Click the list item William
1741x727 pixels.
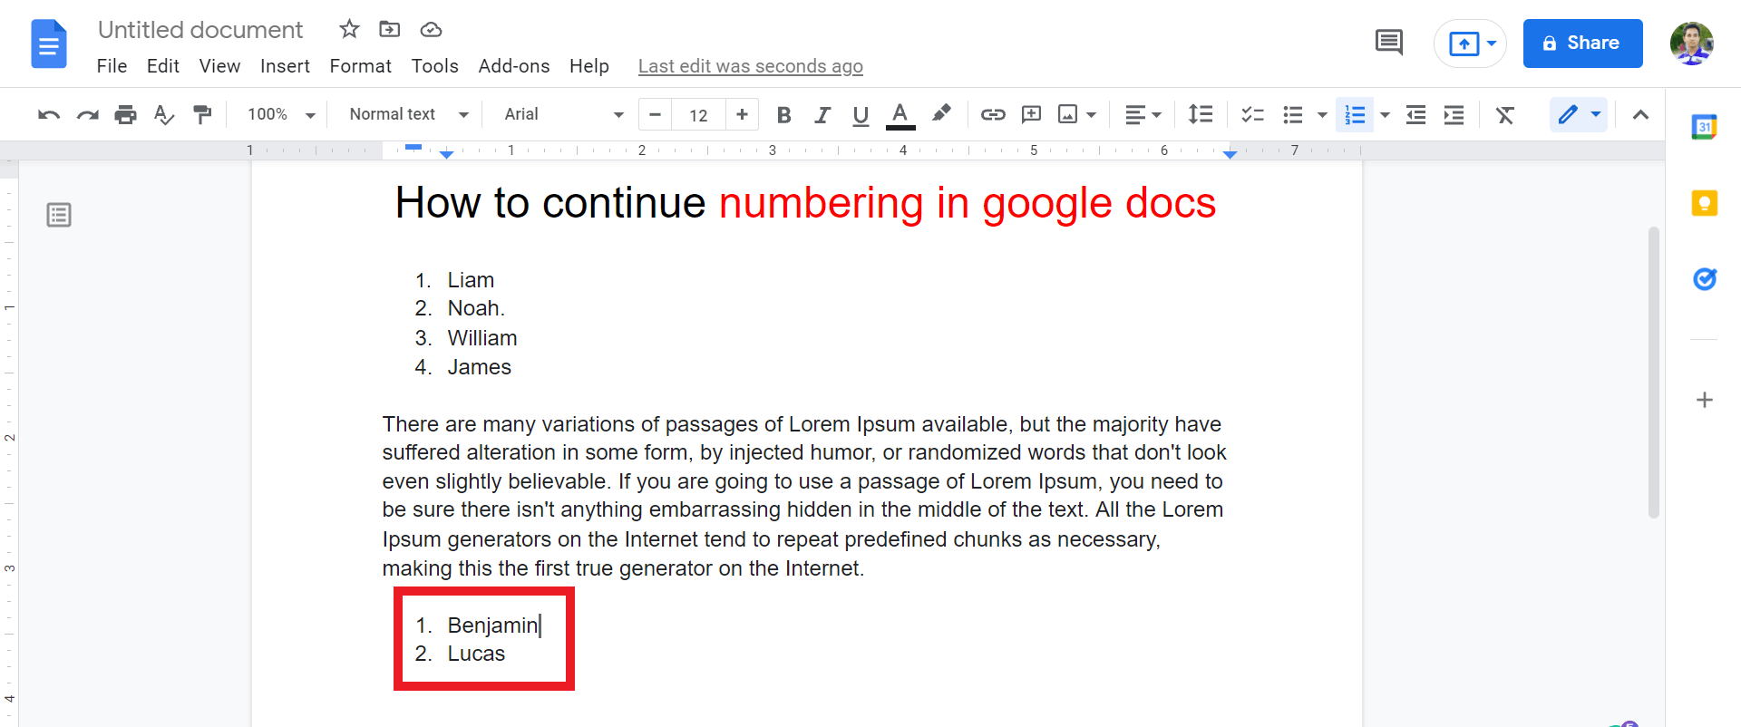[482, 338]
